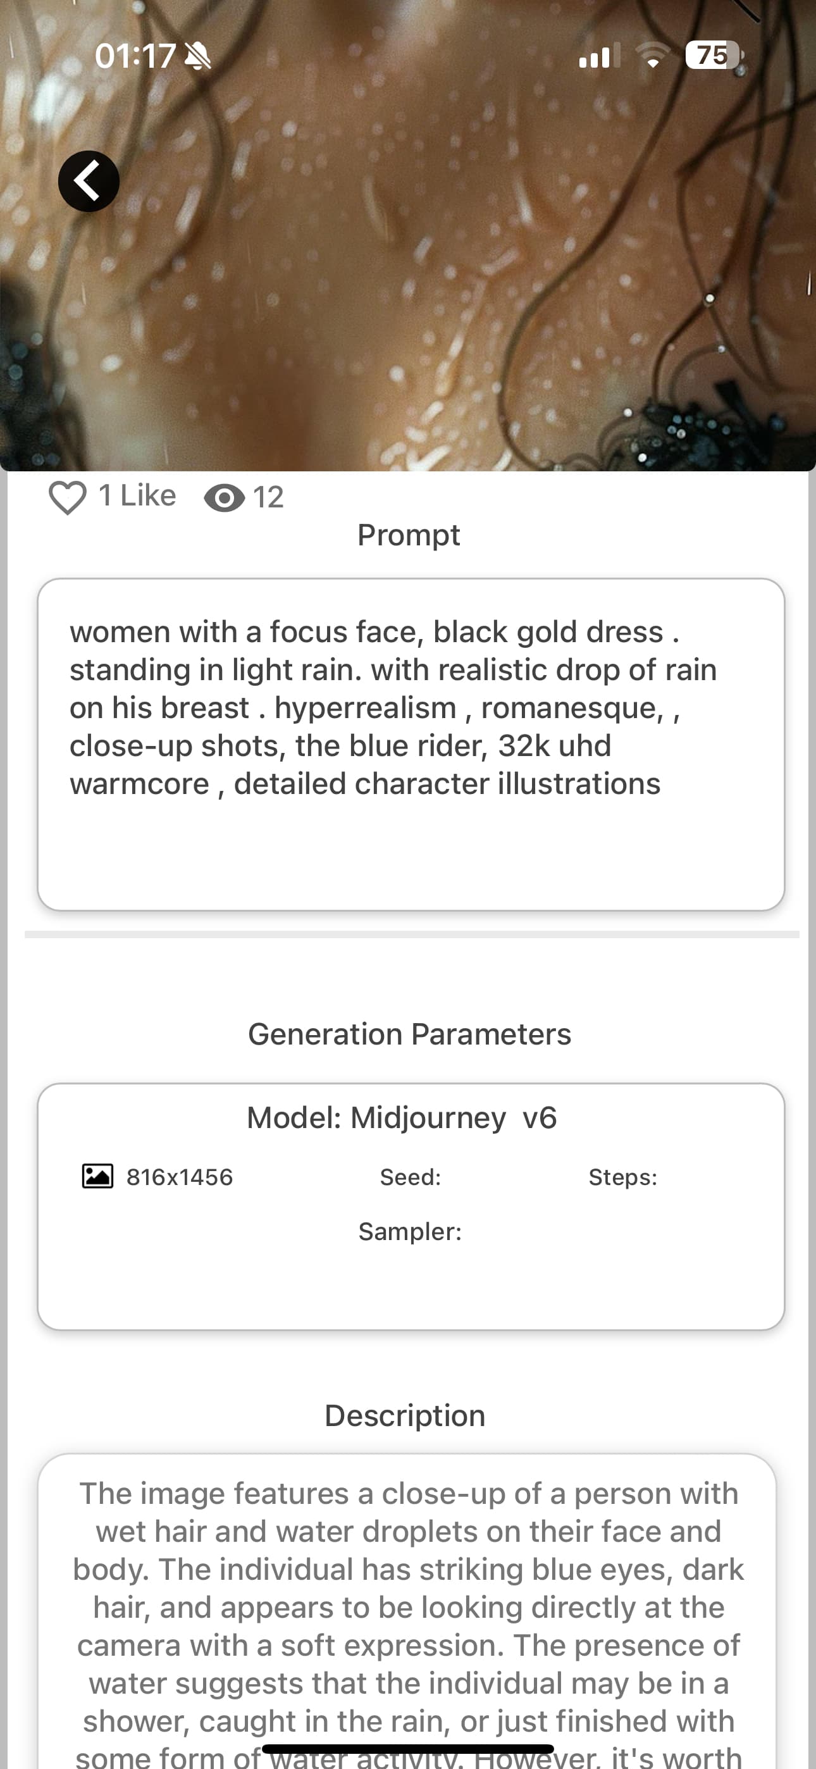
Task: Tap the Seed: field
Action: 410,1177
